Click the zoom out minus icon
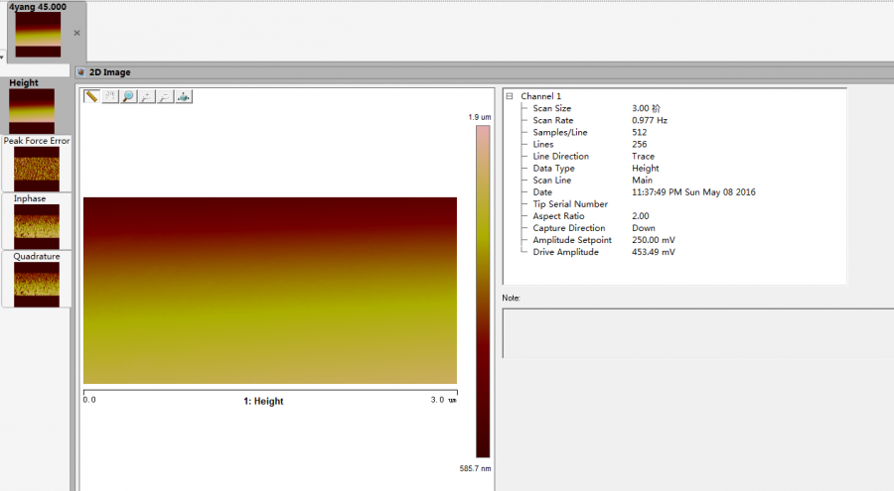 click(166, 96)
